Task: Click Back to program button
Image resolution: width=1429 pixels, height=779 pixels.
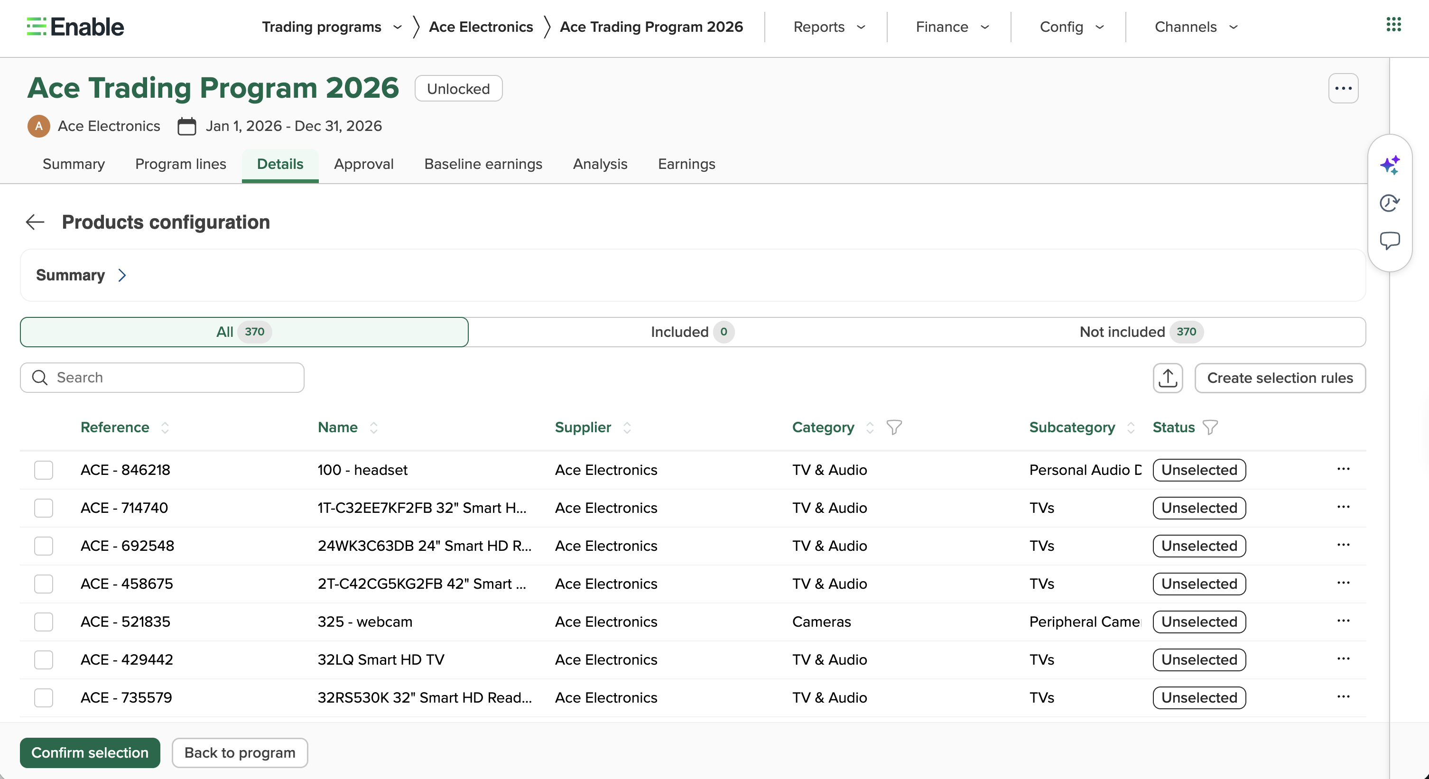Action: point(240,752)
